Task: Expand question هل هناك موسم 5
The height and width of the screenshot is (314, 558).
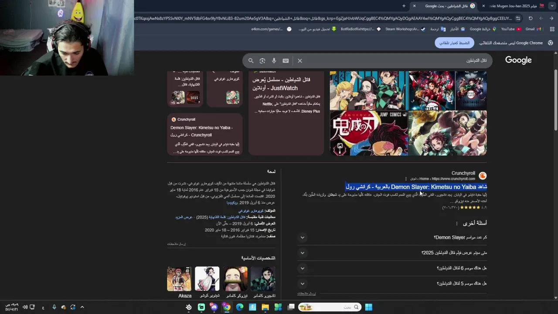Action: tap(392, 283)
